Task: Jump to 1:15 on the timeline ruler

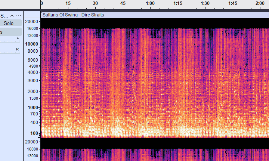Action: click(178, 4)
